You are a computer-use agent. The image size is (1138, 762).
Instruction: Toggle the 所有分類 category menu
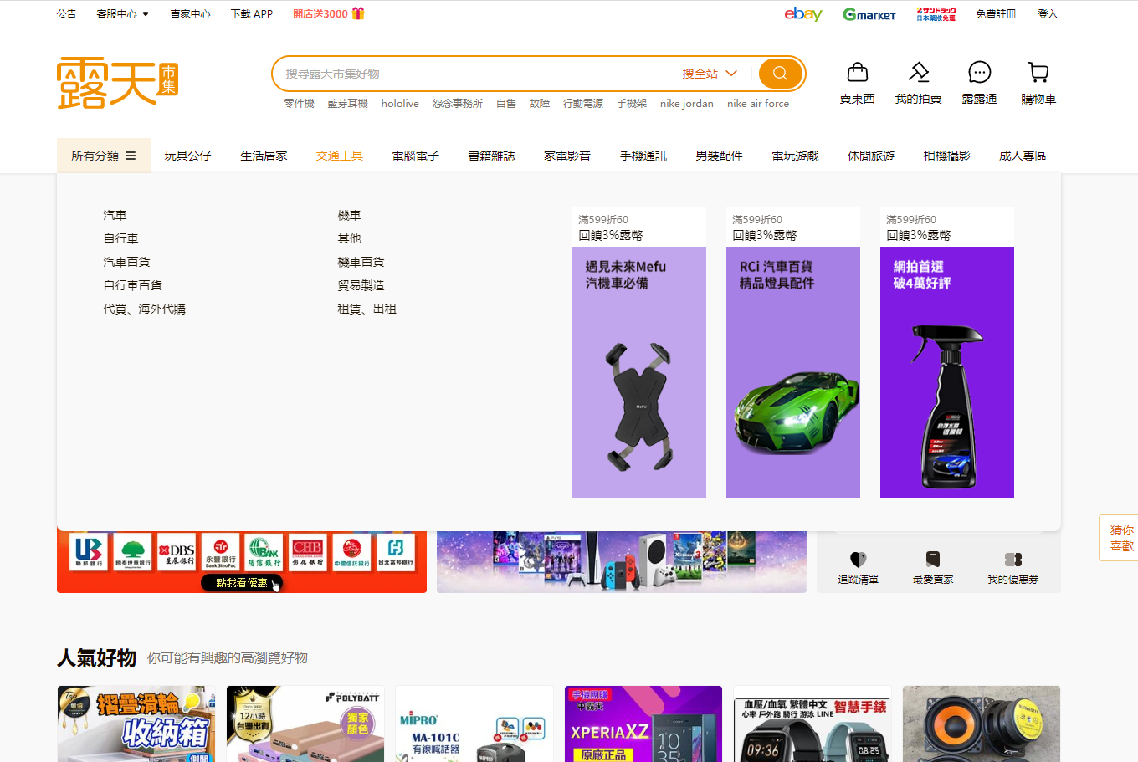coord(104,156)
